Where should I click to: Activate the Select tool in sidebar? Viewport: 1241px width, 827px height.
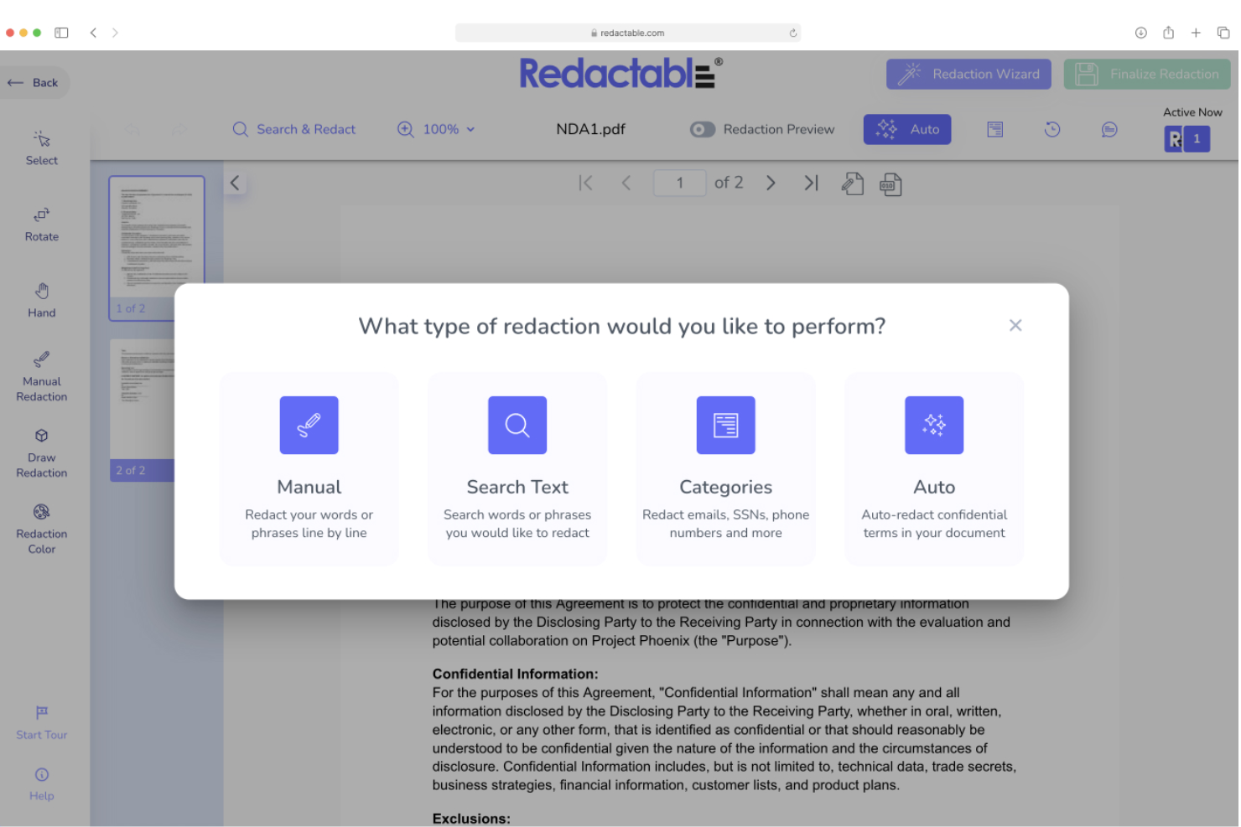[x=42, y=148]
